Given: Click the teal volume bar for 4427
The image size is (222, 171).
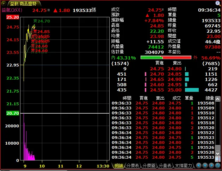Looking at the screenshot, I should 192,90.
